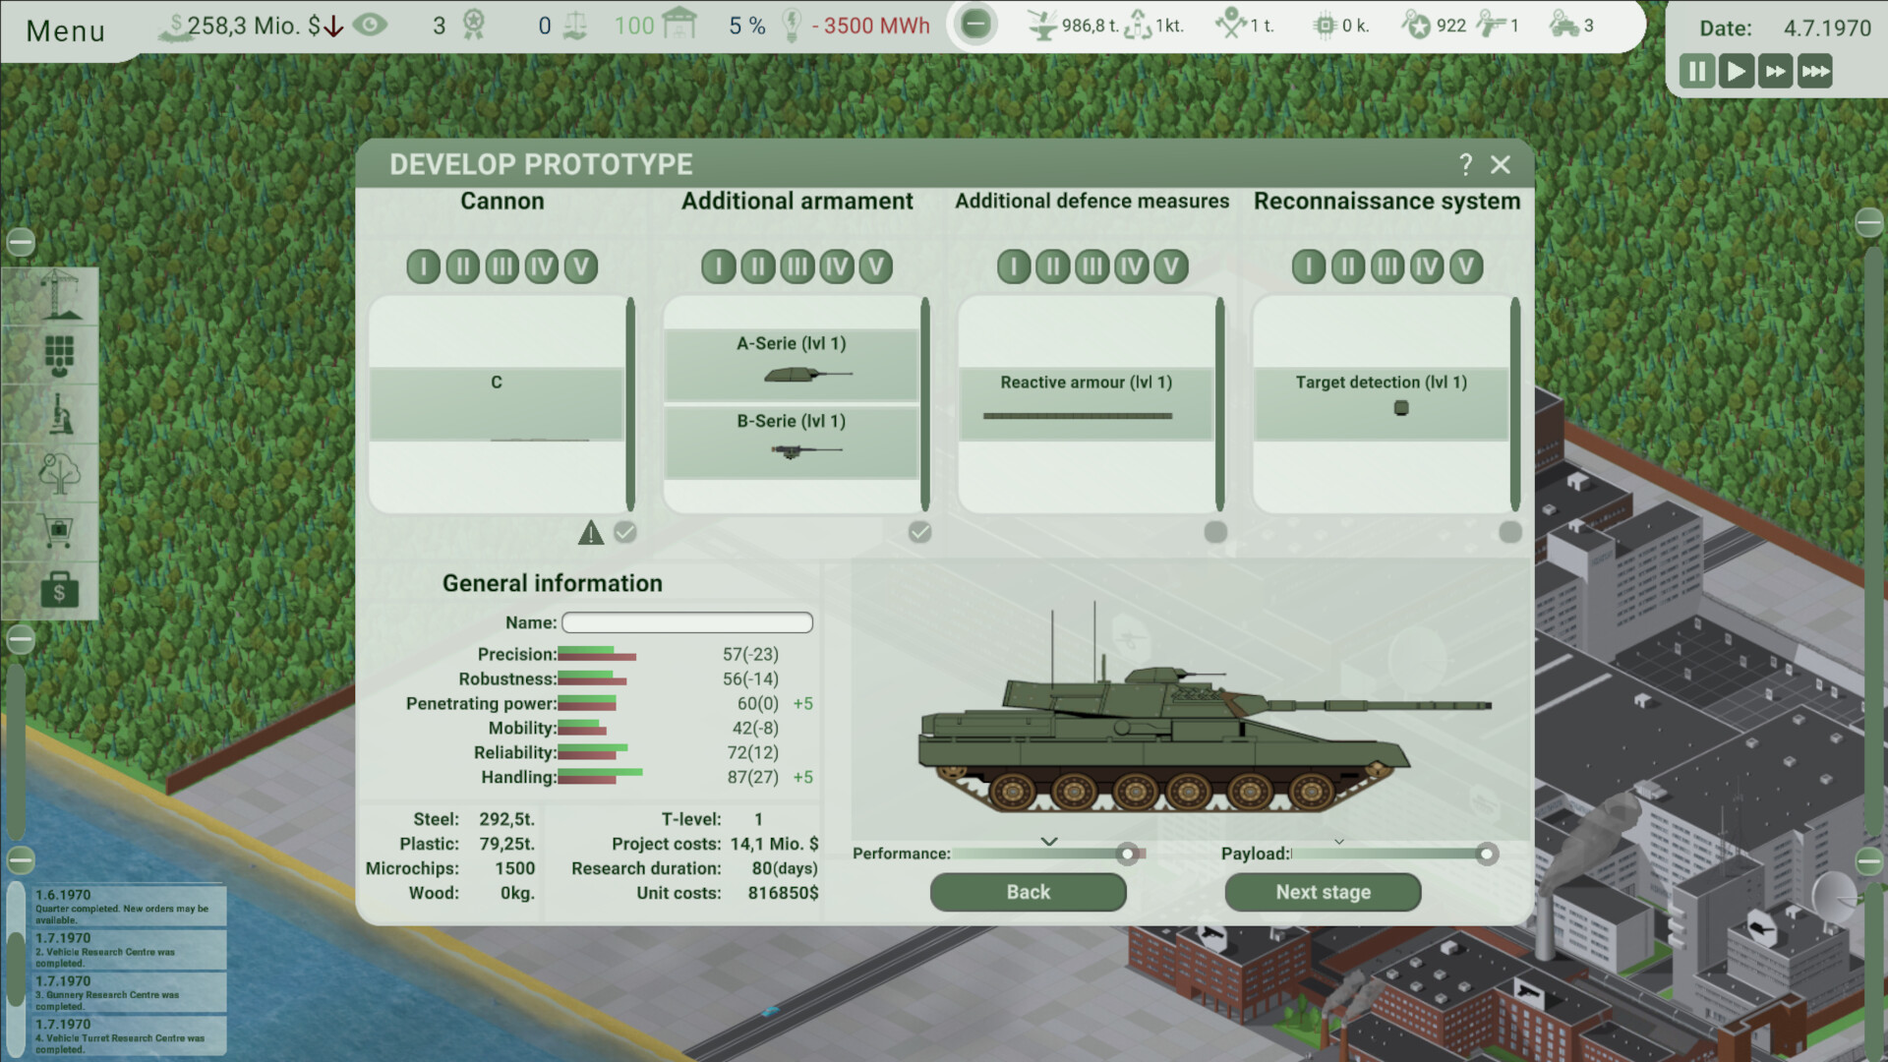The height and width of the screenshot is (1062, 1888).
Task: Toggle the Reactive armour confirmation circle
Action: 1215,532
